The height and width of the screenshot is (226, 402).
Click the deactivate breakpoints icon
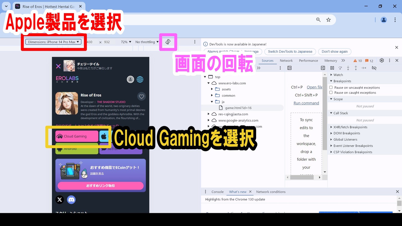374,68
